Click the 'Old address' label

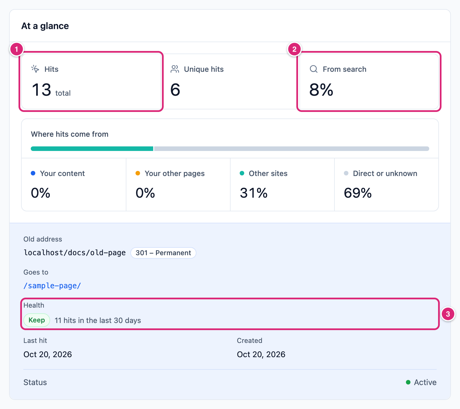[x=43, y=239]
